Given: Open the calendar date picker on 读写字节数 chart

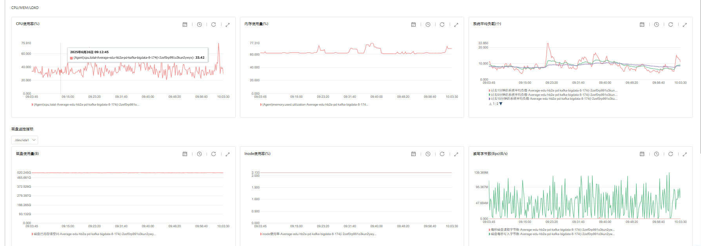Looking at the screenshot, I should (642, 154).
